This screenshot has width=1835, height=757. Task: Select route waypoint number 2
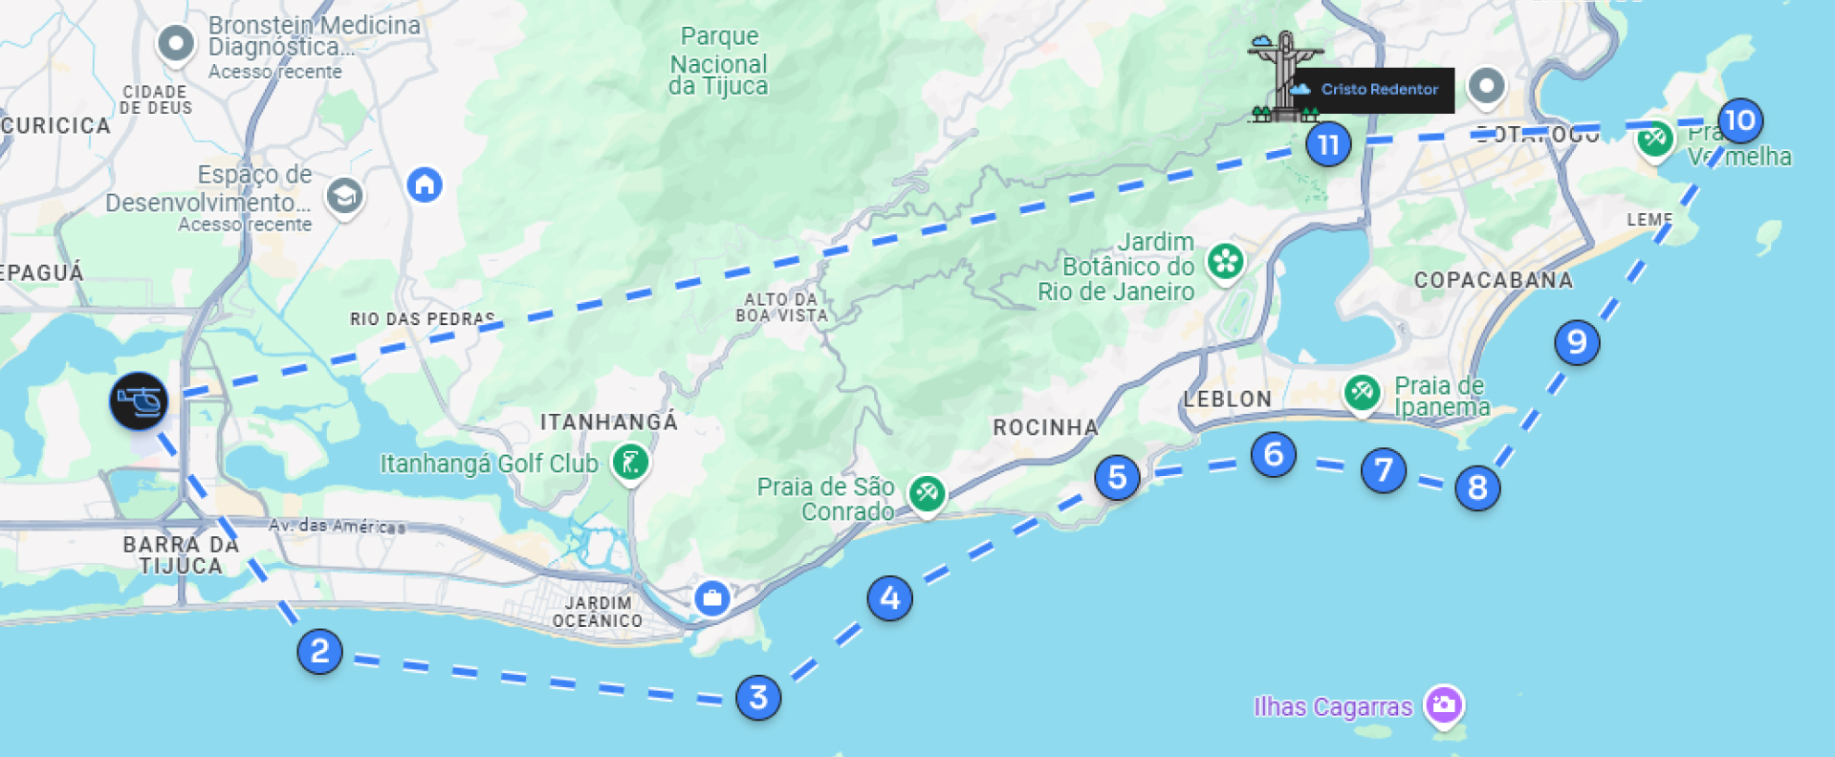319,651
